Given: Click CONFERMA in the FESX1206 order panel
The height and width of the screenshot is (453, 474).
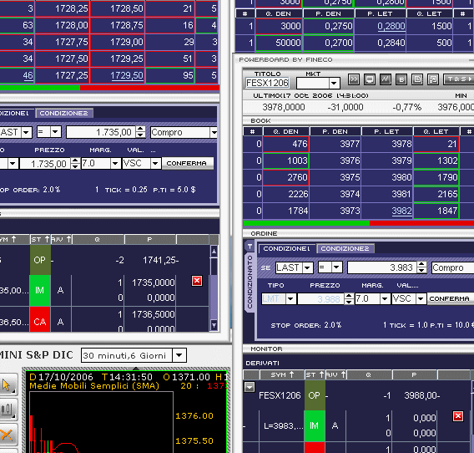Looking at the screenshot, I should click(450, 299).
